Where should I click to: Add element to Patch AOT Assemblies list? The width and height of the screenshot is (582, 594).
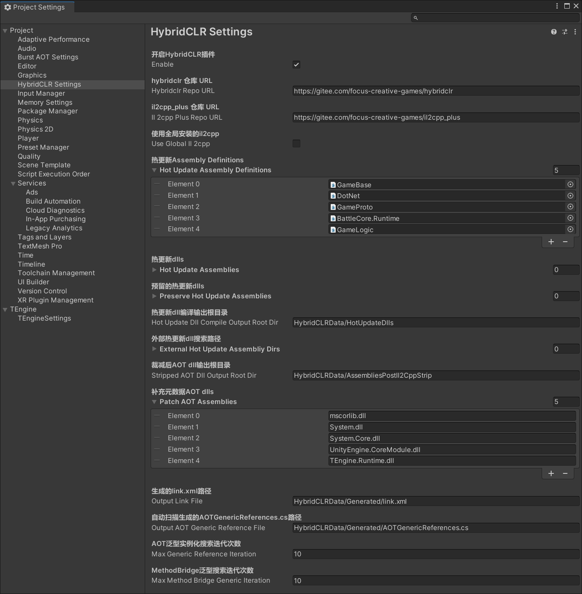[551, 473]
